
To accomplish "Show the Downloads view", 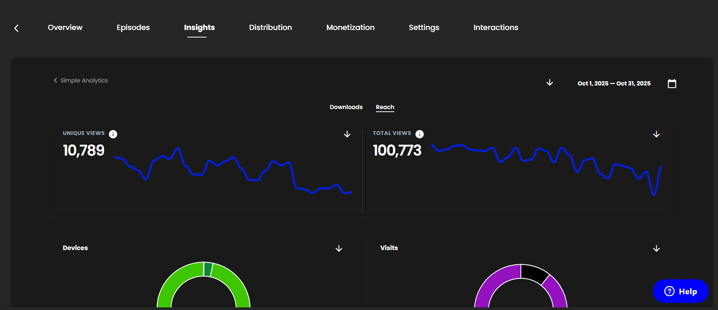I will 346,107.
